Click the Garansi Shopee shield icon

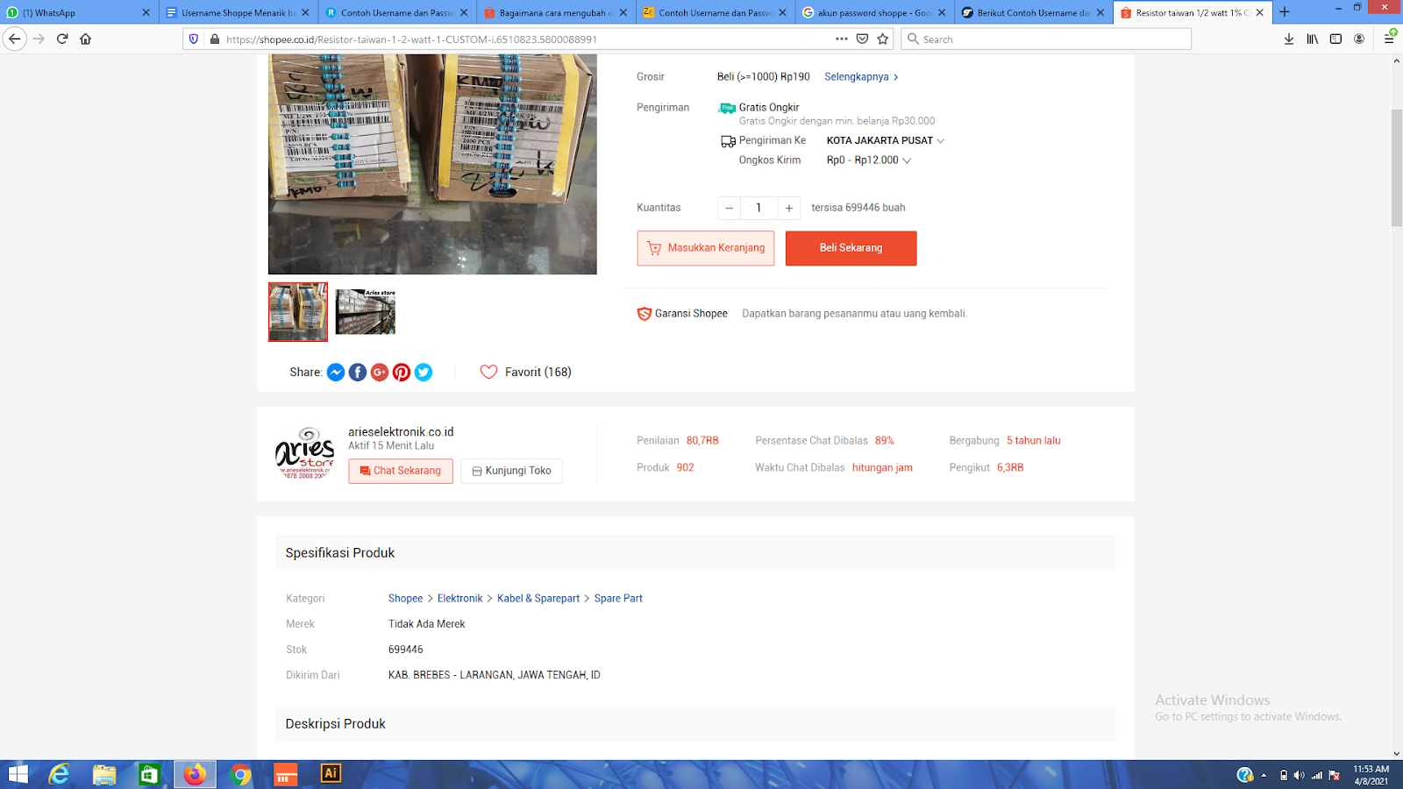click(643, 313)
